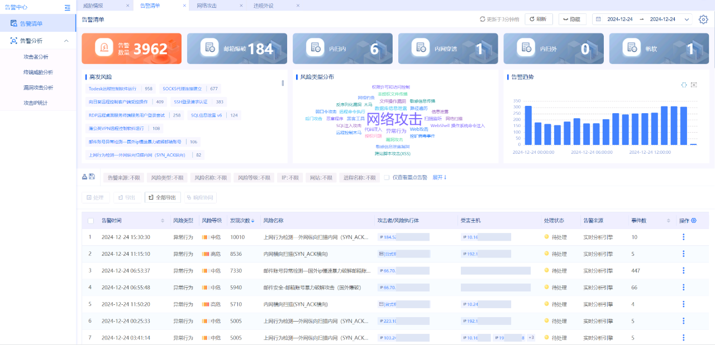Open the 风险等级 filter
Image resolution: width=715 pixels, height=345 pixels.
tap(254, 178)
